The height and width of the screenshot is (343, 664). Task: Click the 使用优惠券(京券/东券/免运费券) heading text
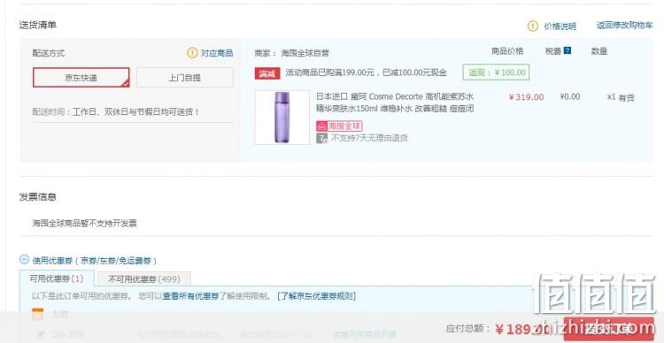[x=95, y=261]
